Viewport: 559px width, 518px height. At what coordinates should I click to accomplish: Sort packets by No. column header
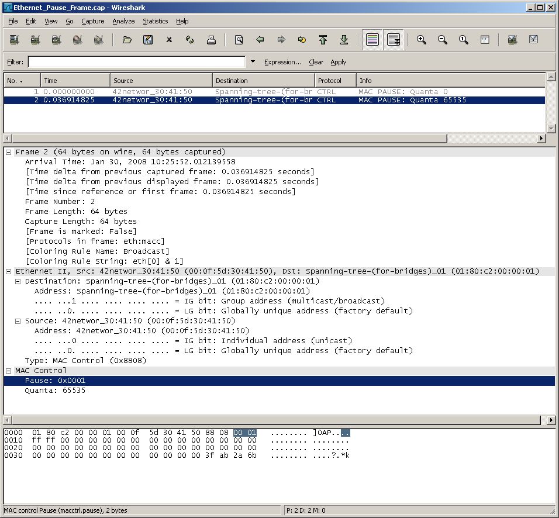tap(22, 81)
